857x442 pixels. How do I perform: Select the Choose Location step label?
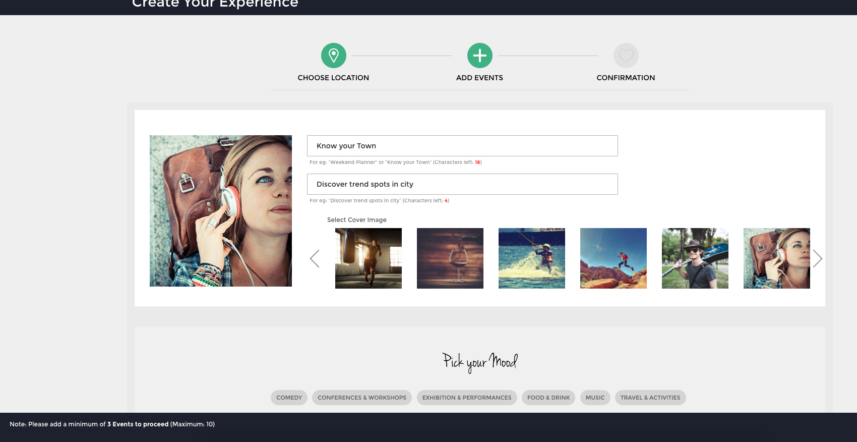click(333, 78)
